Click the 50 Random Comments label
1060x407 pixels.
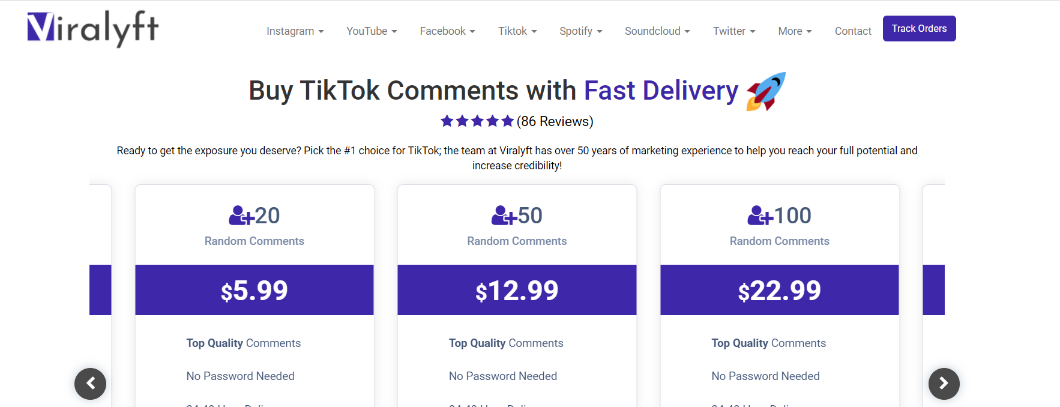point(517,241)
